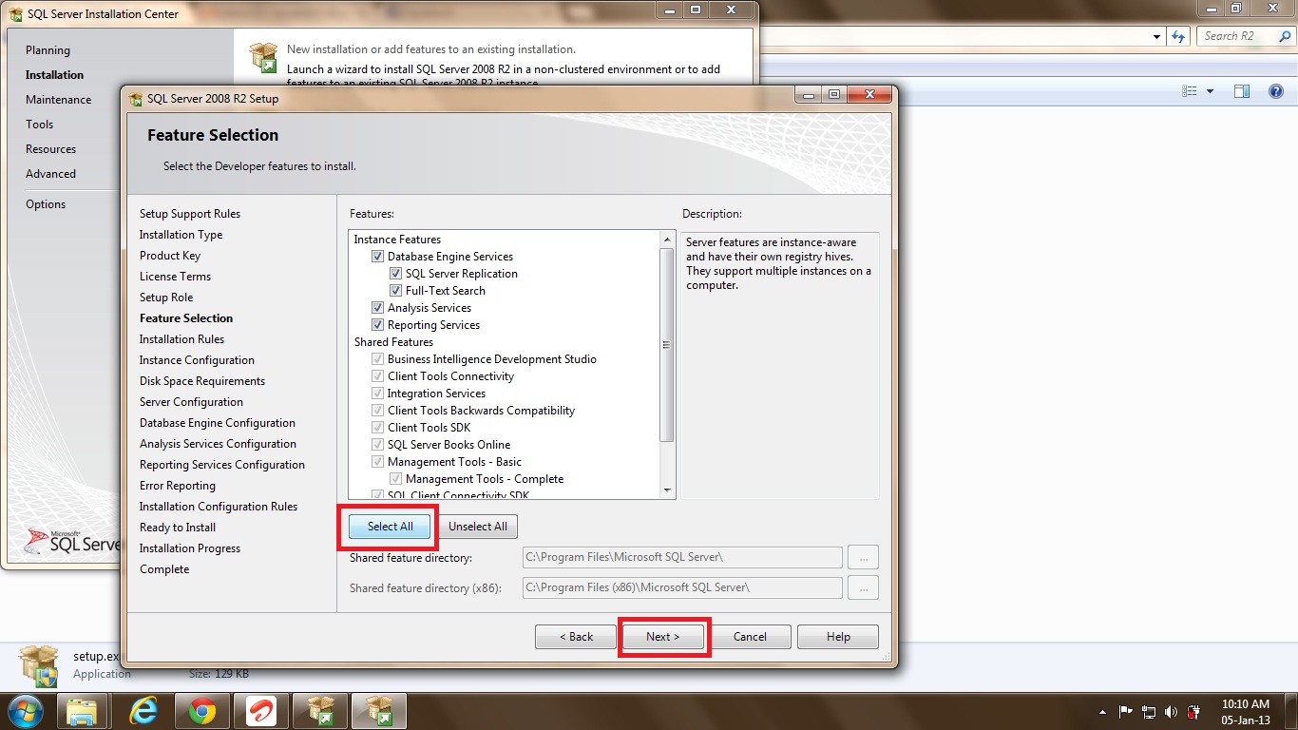
Task: Open Windows Explorer from the taskbar
Action: [x=83, y=710]
